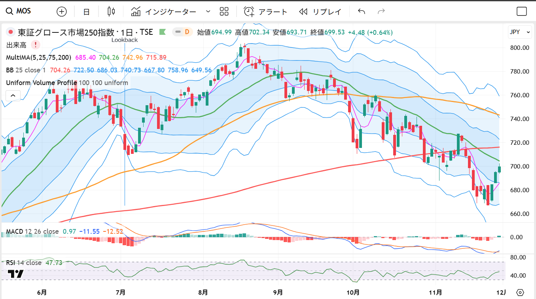Click the red market status dot
The image size is (536, 299).
pos(11,32)
